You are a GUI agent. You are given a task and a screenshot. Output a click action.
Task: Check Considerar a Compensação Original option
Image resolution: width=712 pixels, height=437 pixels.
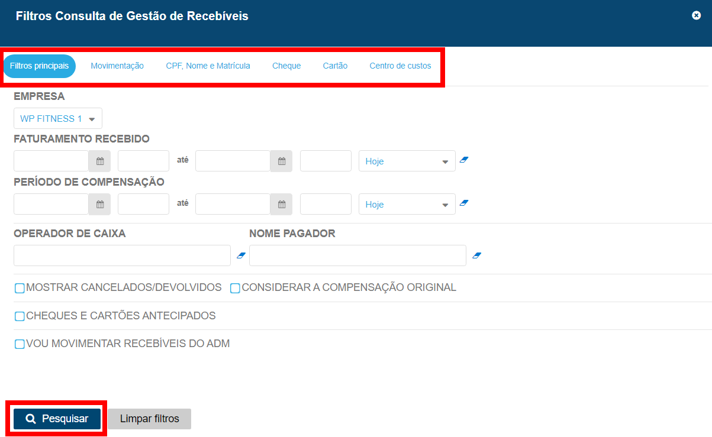(x=235, y=289)
